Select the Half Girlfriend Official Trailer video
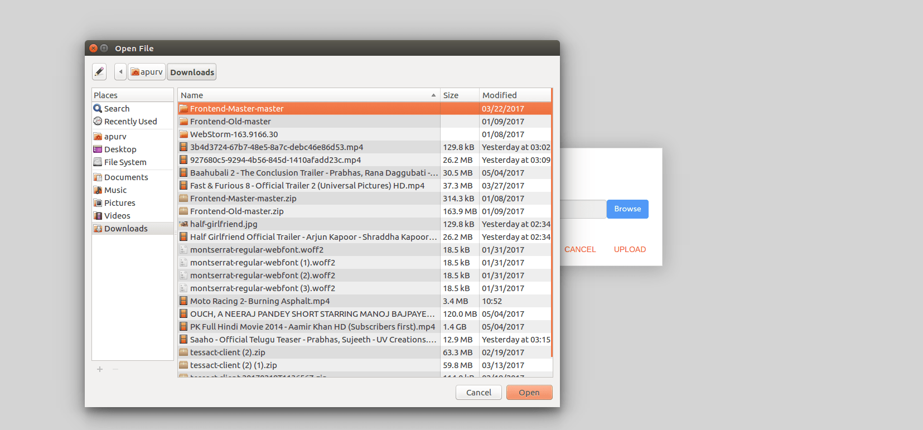This screenshot has width=923, height=430. click(x=364, y=237)
